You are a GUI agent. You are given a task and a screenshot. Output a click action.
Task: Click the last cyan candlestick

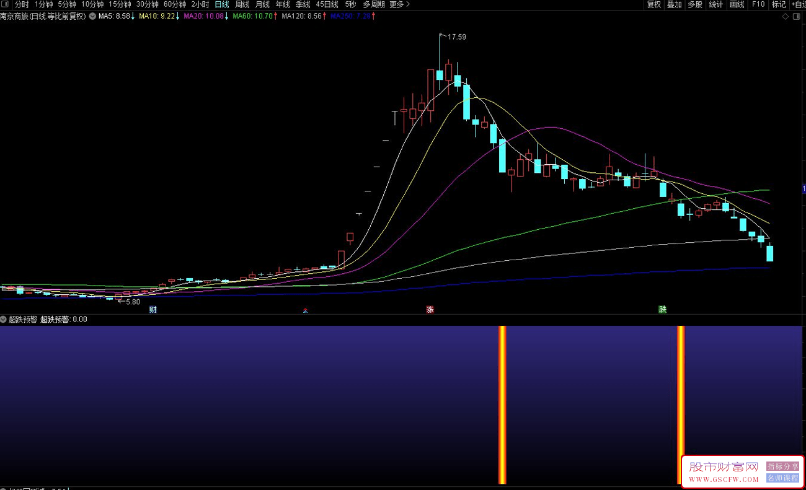770,253
